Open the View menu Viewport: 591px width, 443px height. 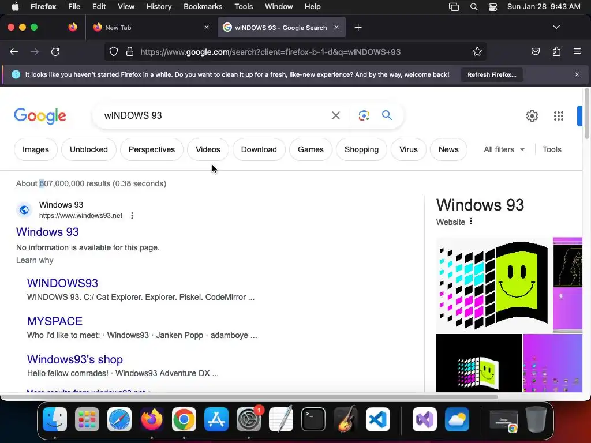tap(126, 7)
